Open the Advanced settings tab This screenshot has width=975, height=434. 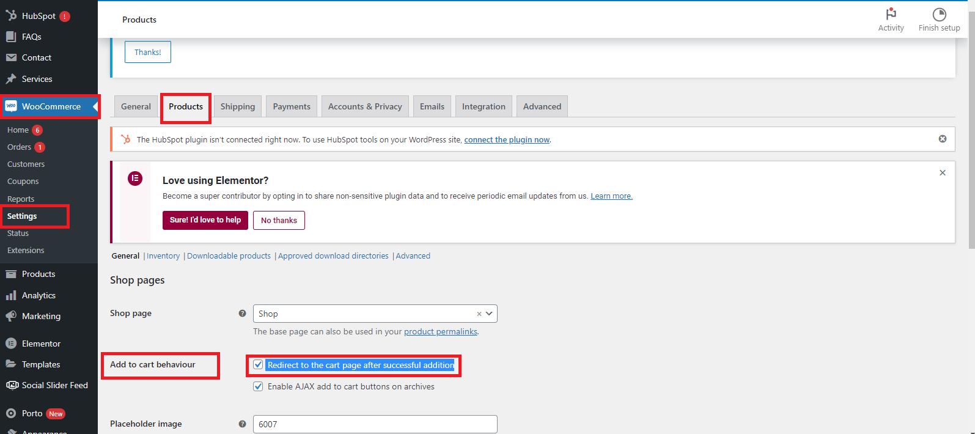(x=542, y=106)
